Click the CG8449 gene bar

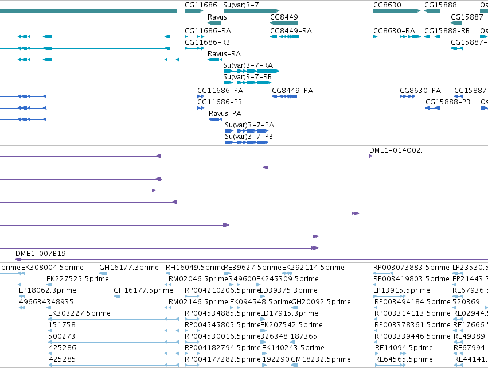tap(284, 23)
